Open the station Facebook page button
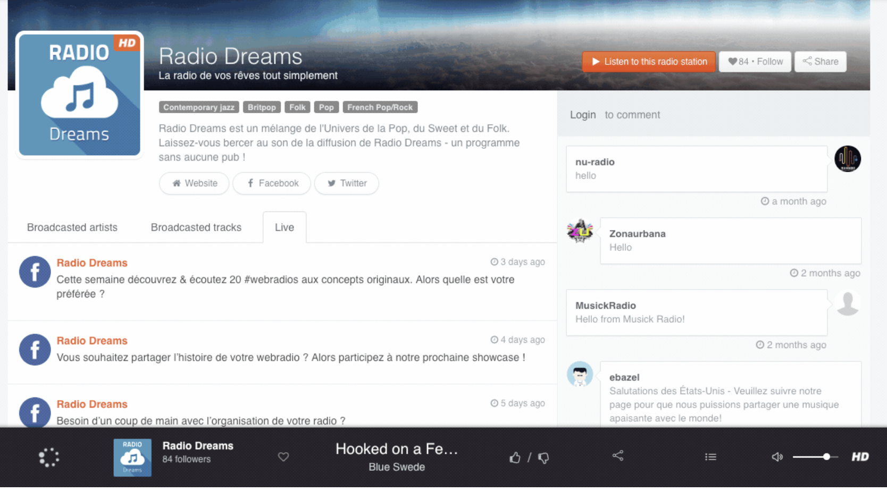This screenshot has width=887, height=492. [272, 183]
